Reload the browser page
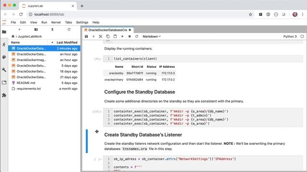Viewport: 307px width, 172px height. (21, 14)
